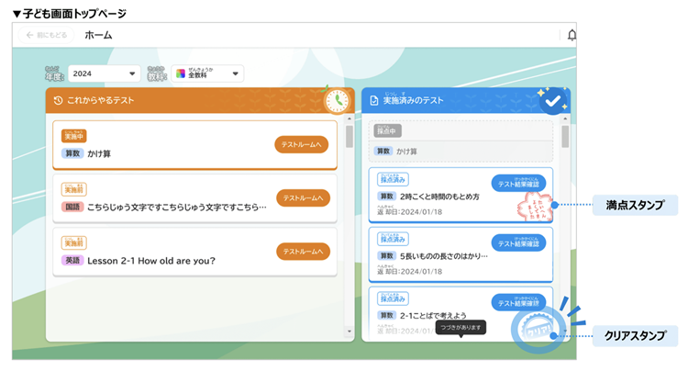Enter the test room for かけ算
Screen dimensions: 688x371
coord(302,145)
